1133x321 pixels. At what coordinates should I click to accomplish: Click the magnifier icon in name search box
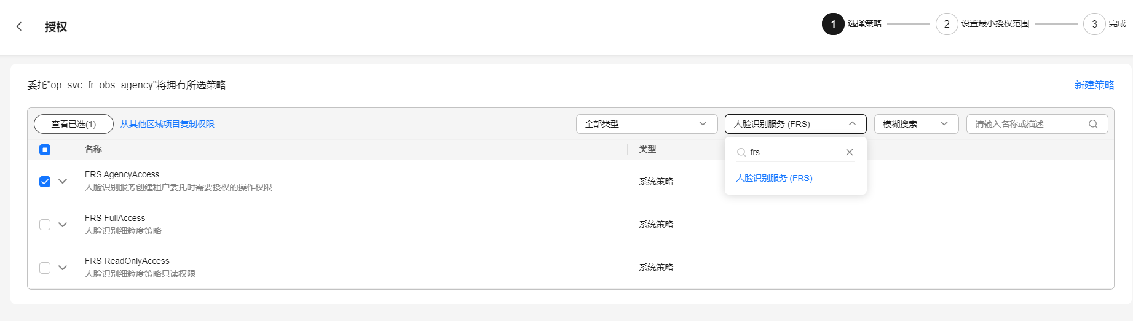coord(1093,124)
